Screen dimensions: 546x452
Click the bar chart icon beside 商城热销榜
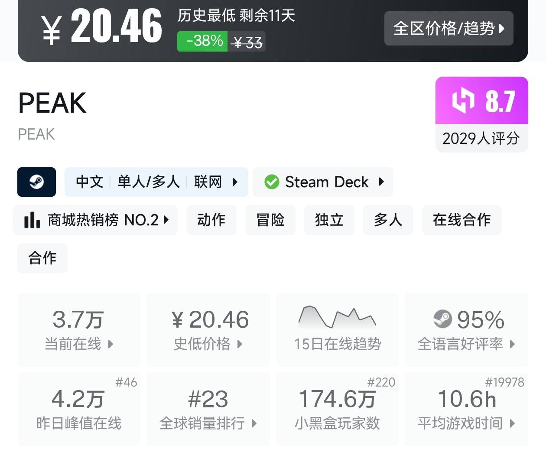[32, 220]
